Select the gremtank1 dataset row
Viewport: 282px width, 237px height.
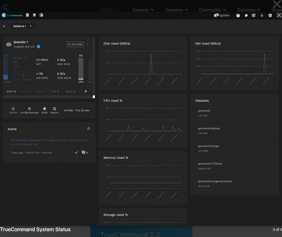(x=234, y=113)
